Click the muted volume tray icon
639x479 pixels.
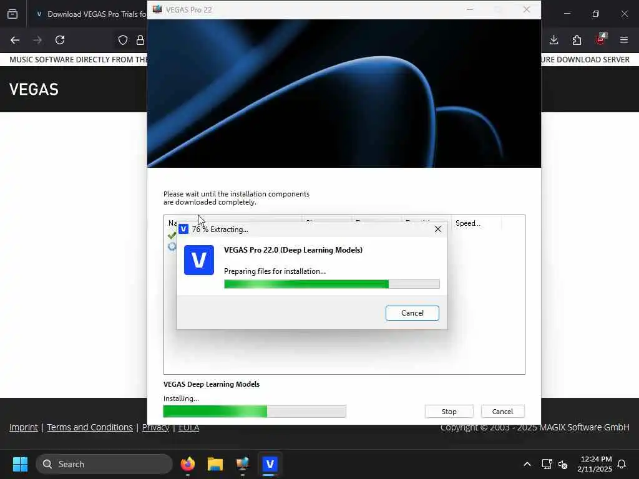point(563,464)
